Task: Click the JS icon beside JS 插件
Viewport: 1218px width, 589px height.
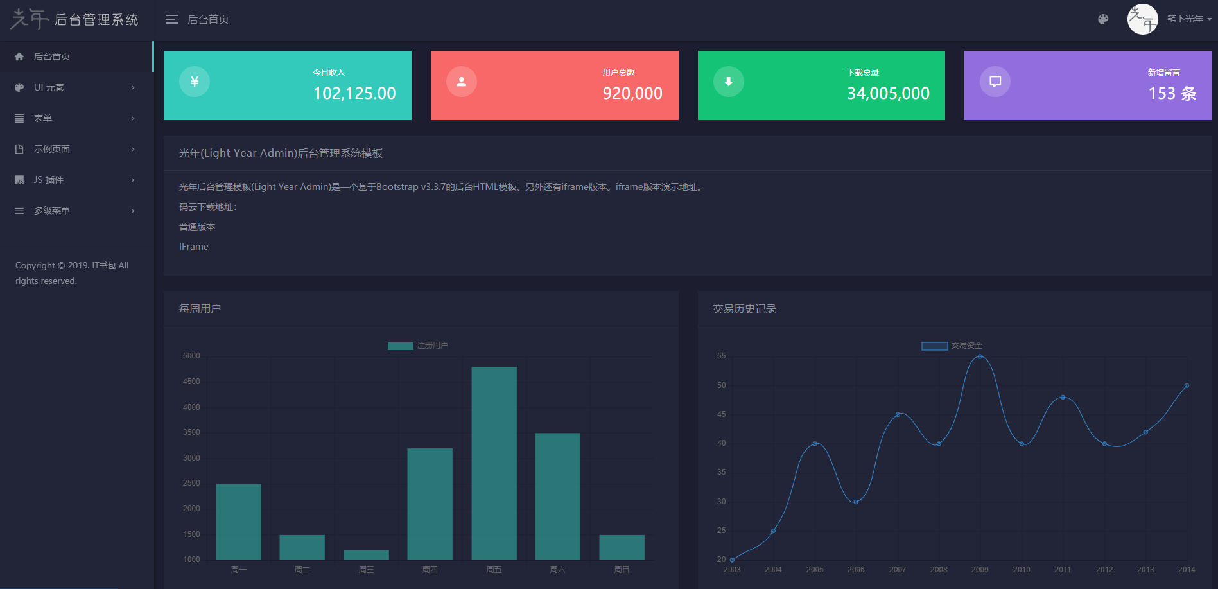Action: coord(19,180)
